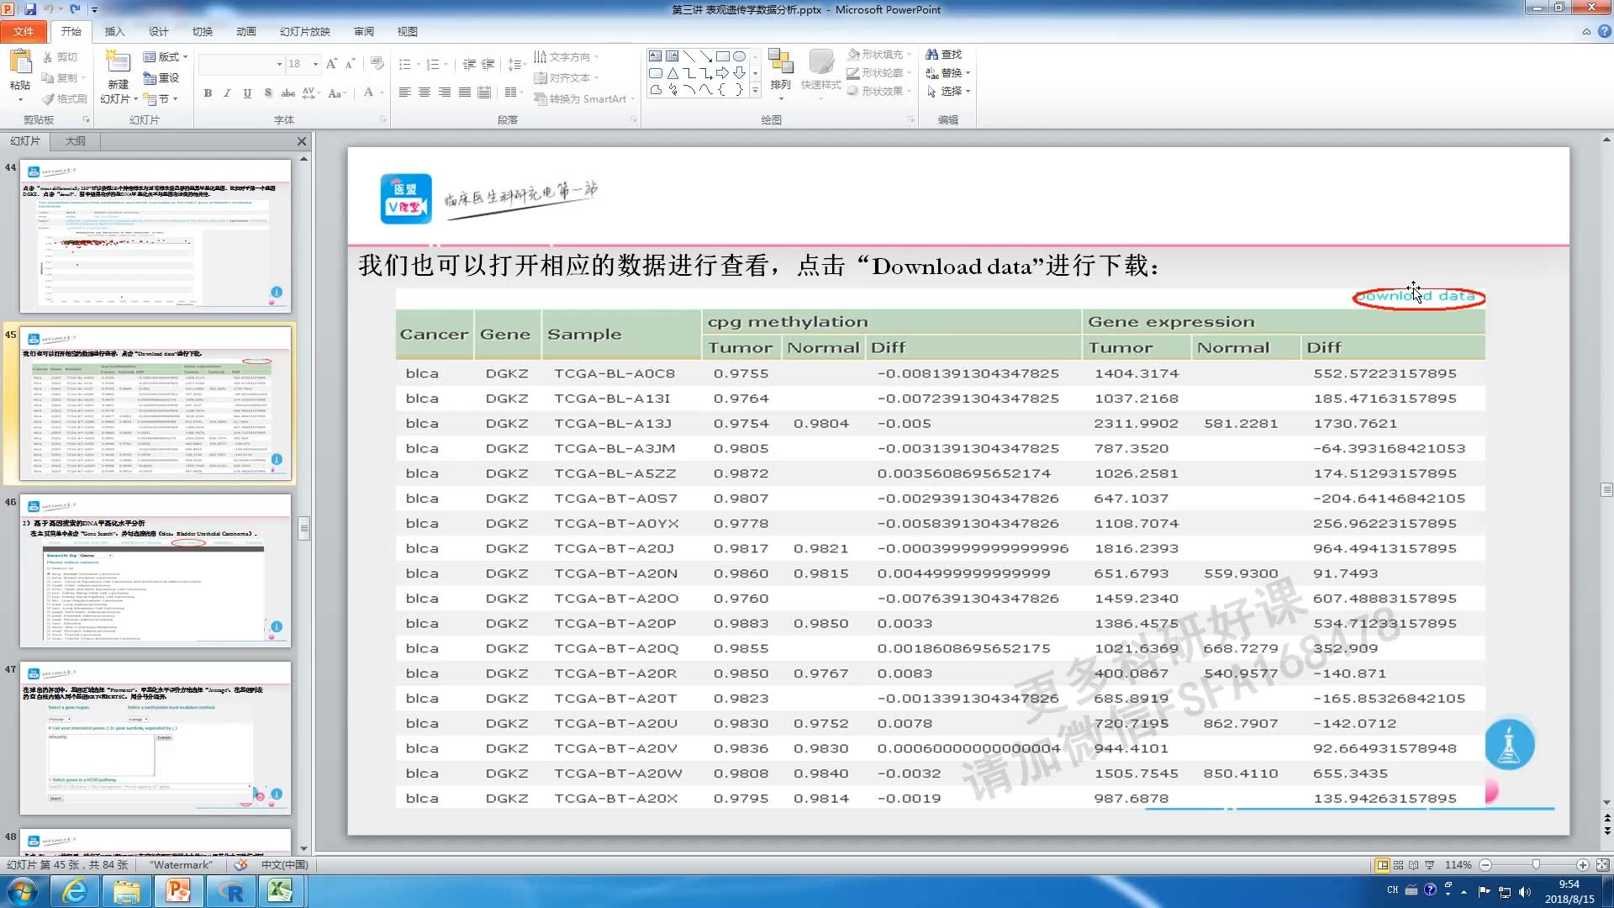
Task: Click the zoom slider handle
Action: pos(1536,864)
